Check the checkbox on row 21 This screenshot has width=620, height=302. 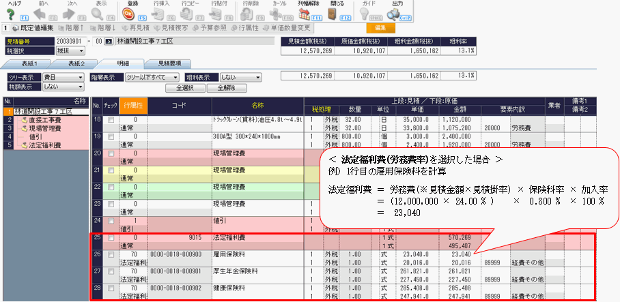coord(111,170)
